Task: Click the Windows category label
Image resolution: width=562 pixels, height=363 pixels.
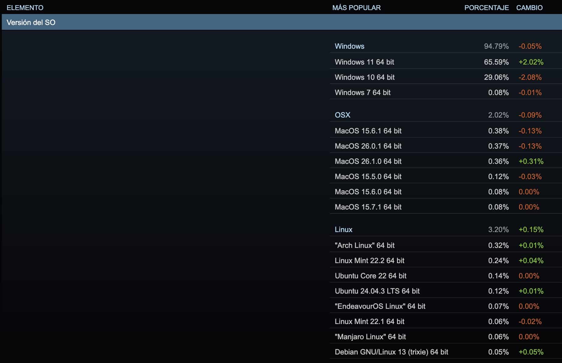Action: point(349,46)
